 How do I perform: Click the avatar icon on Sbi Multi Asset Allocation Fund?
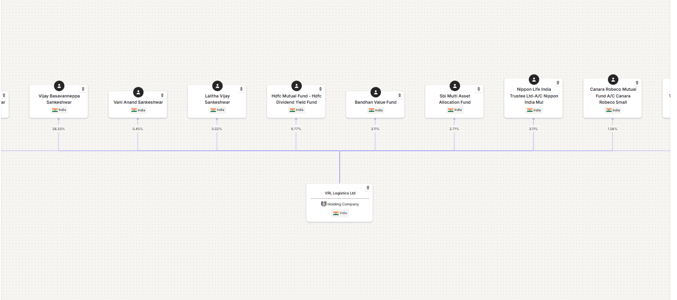455,86
